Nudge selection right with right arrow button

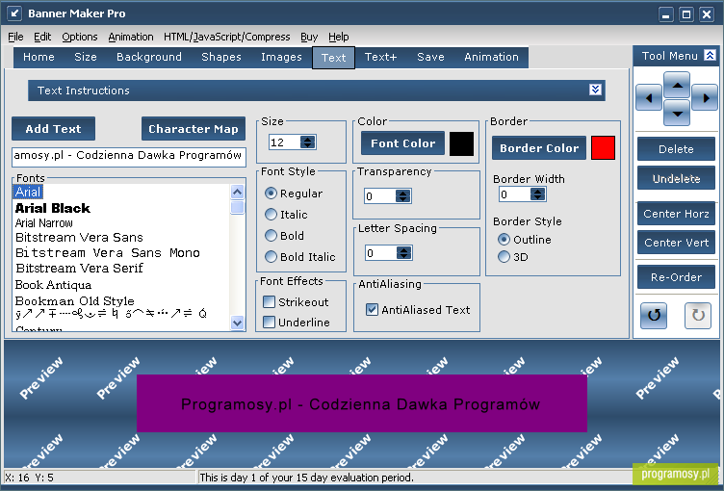point(705,98)
